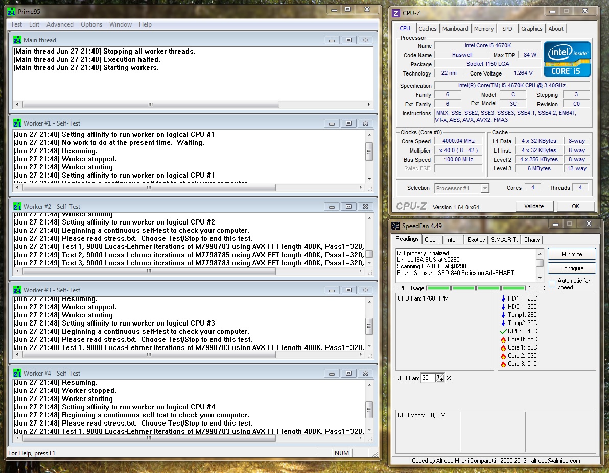
Task: Open the Test menu in Prime95
Action: [x=16, y=24]
